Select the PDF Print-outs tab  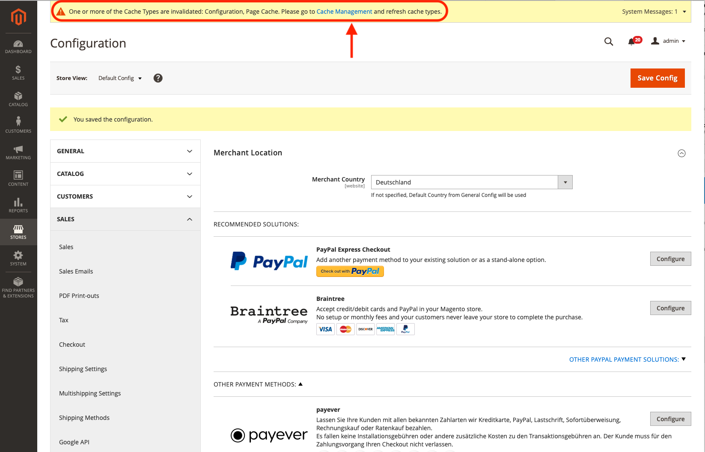click(79, 296)
